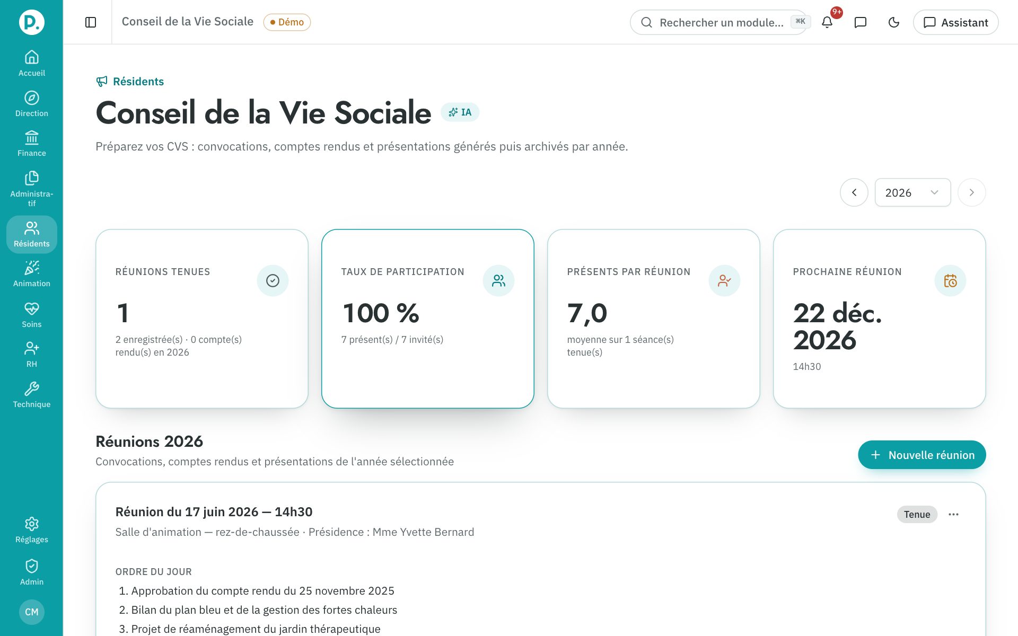Open the Admin section
This screenshot has height=636, width=1018.
point(31,572)
